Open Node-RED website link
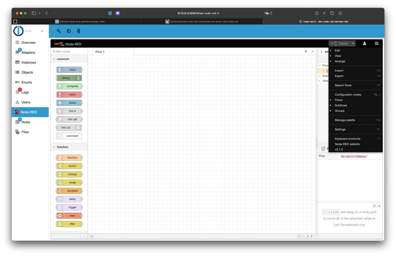The width and height of the screenshot is (396, 256). click(x=356, y=144)
